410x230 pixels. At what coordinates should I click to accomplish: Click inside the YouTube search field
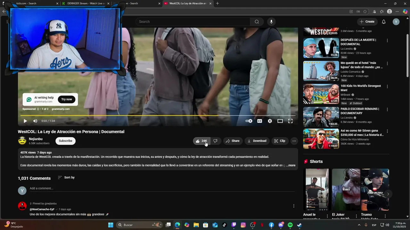click(193, 22)
